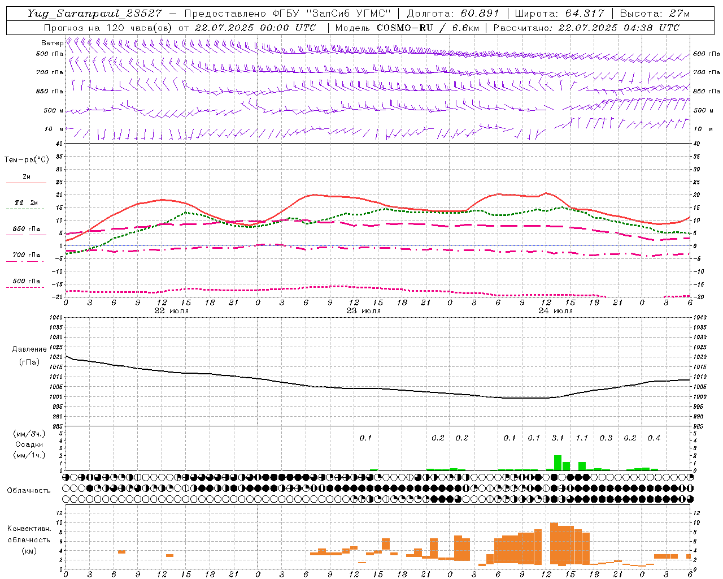723x579 pixels.
Task: Click the "Тем-ра(°C)" temperature panel label
Action: (27, 160)
